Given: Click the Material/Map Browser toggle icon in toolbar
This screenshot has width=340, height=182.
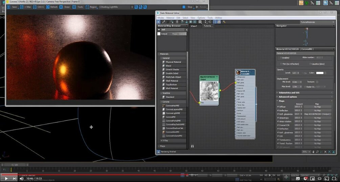Looking at the screenshot, I should (x=215, y=22).
